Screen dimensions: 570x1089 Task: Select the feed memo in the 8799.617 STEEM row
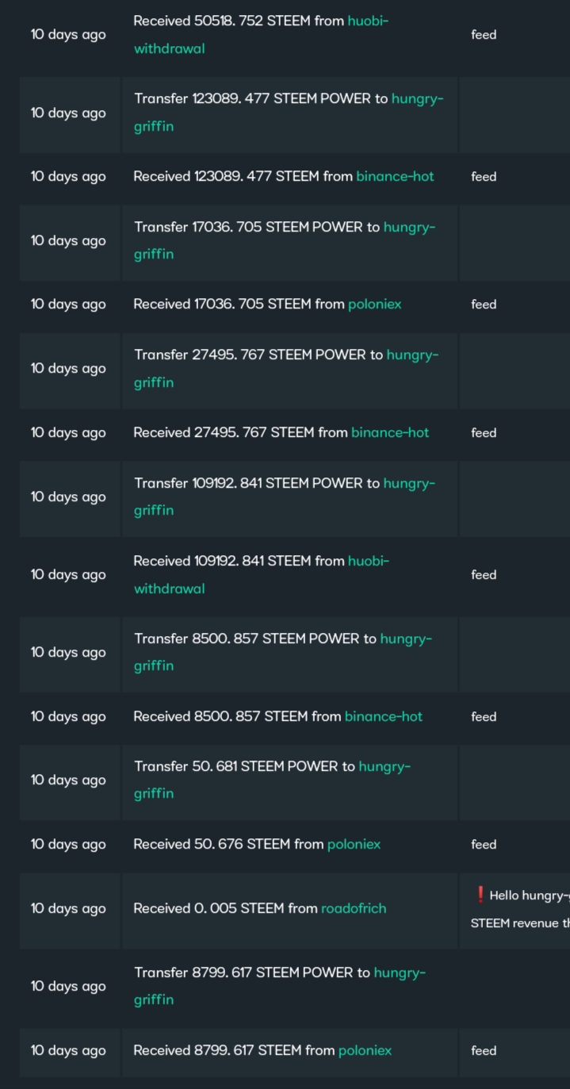(484, 1051)
